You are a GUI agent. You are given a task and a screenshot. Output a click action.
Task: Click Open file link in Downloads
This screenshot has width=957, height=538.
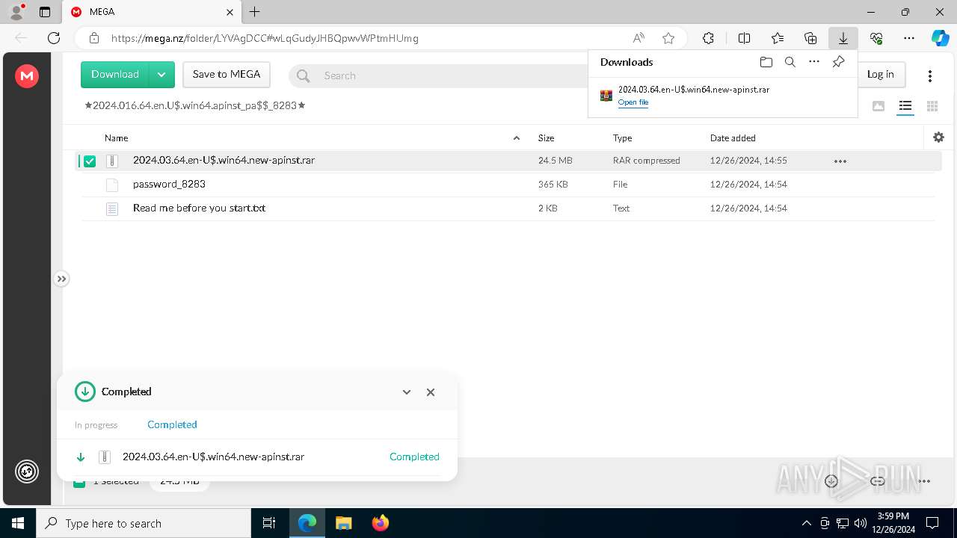[x=633, y=102]
